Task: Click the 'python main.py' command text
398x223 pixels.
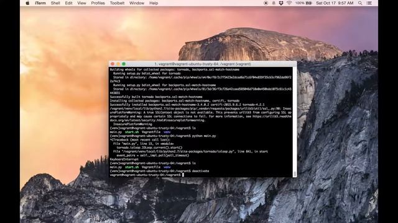Action: point(204,136)
